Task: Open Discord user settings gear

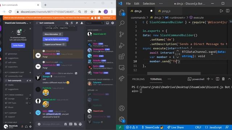Action: click(x=30, y=126)
